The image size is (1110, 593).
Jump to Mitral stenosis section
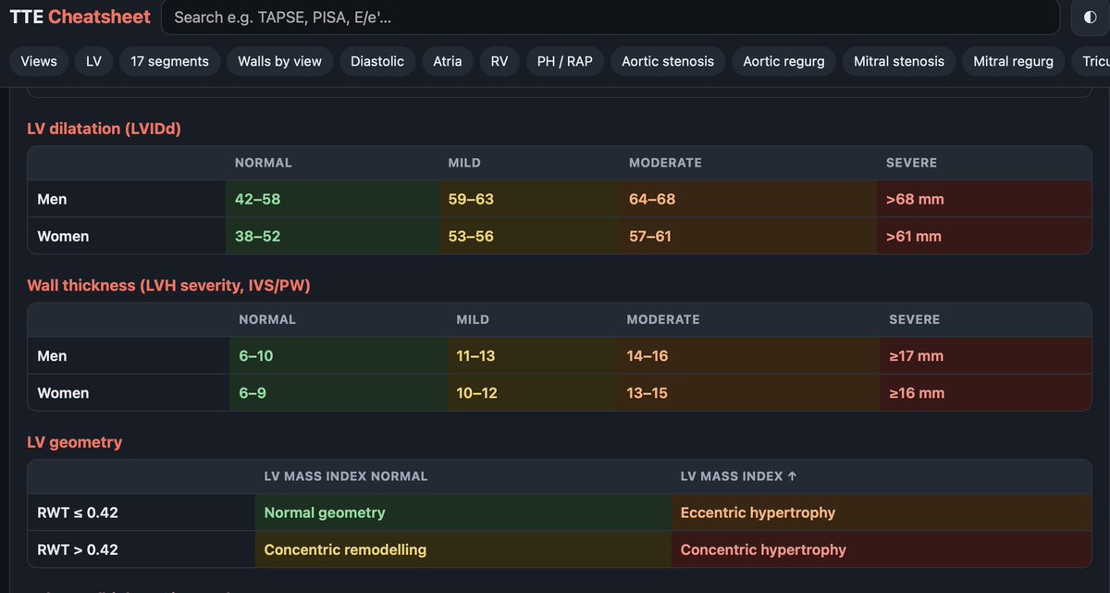899,61
